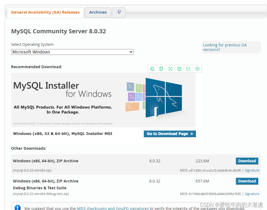The image size is (267, 210).
Task: Click the save (floppy disk) icon
Action: coord(179,69)
